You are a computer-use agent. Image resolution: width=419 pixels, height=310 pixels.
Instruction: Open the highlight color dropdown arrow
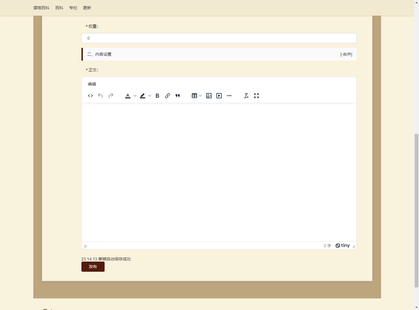(150, 96)
